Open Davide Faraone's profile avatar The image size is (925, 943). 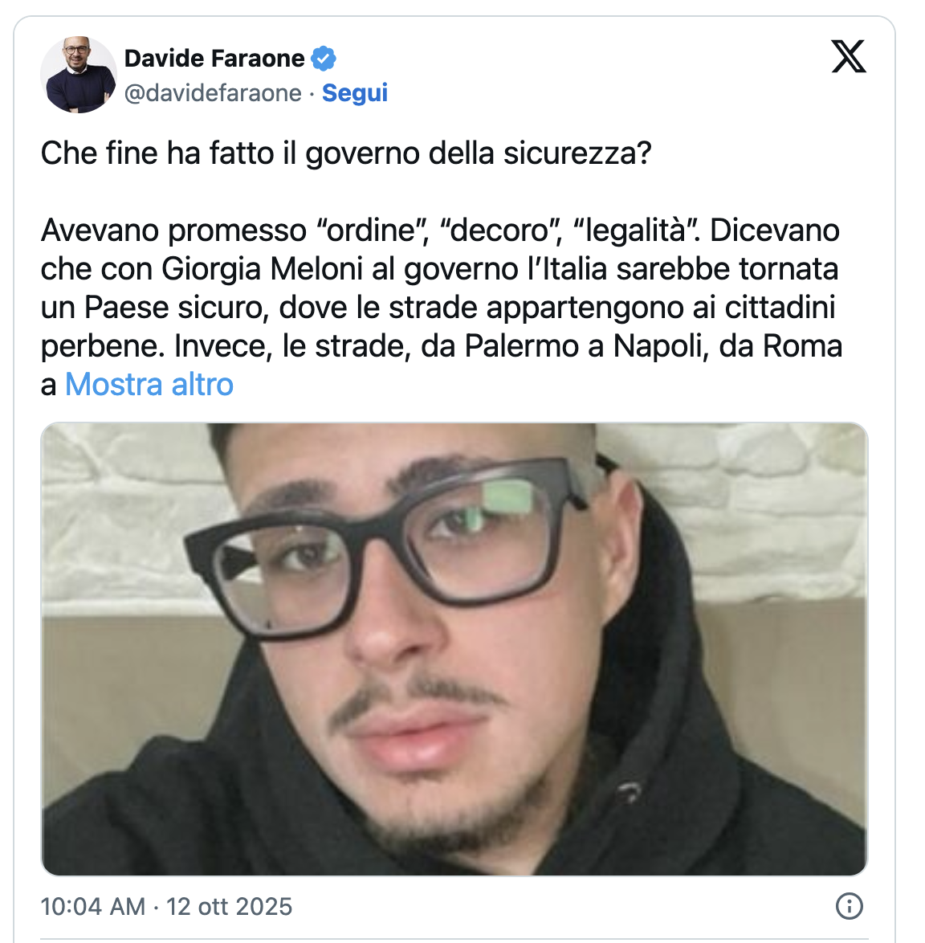tap(78, 75)
